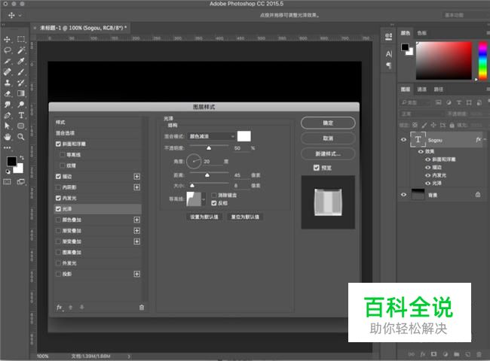The width and height of the screenshot is (490, 361).
Task: Click the plus button beside 描边 Stroke
Action: coord(137,177)
